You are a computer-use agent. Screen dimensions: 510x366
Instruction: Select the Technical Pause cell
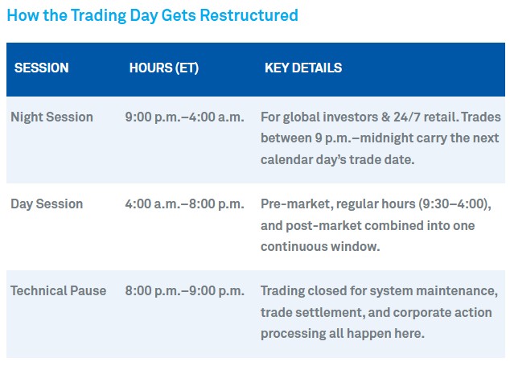pyautogui.click(x=58, y=291)
